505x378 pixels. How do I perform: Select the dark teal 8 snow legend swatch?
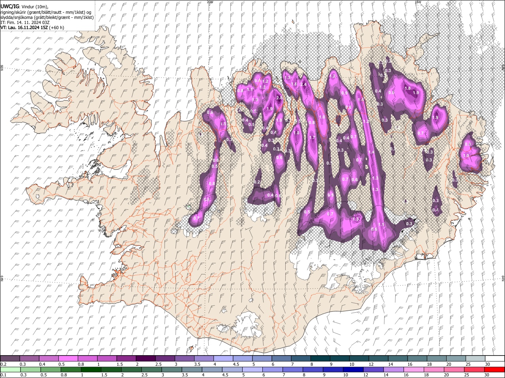[x=320, y=358]
